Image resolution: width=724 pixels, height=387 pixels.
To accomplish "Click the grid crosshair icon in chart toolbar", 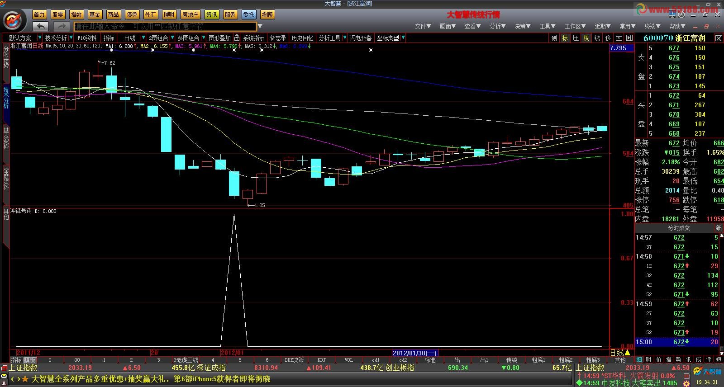I will [x=576, y=38].
